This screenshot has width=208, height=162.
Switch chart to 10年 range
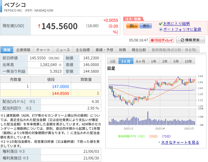[x=188, y=61]
